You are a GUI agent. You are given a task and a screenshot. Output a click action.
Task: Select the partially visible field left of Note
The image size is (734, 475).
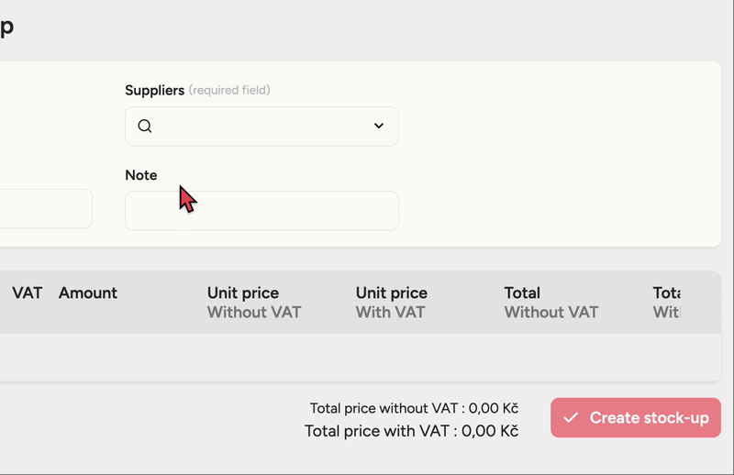click(46, 208)
